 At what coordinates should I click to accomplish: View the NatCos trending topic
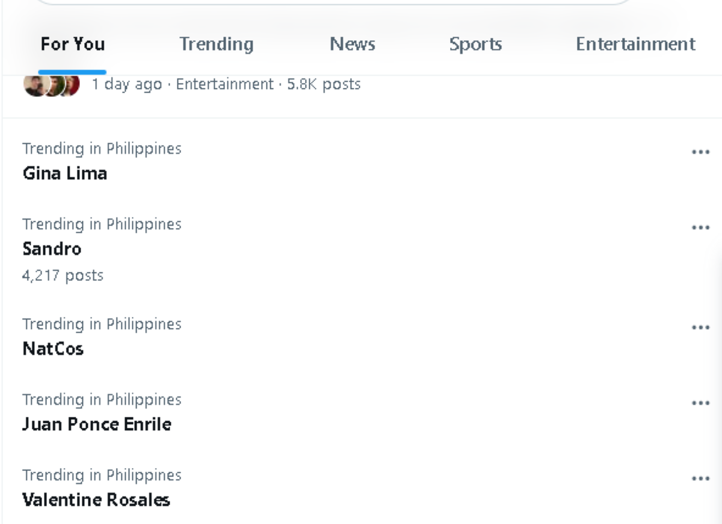[53, 349]
